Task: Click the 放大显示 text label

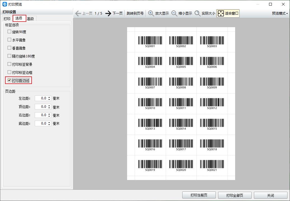Action: pyautogui.click(x=162, y=13)
